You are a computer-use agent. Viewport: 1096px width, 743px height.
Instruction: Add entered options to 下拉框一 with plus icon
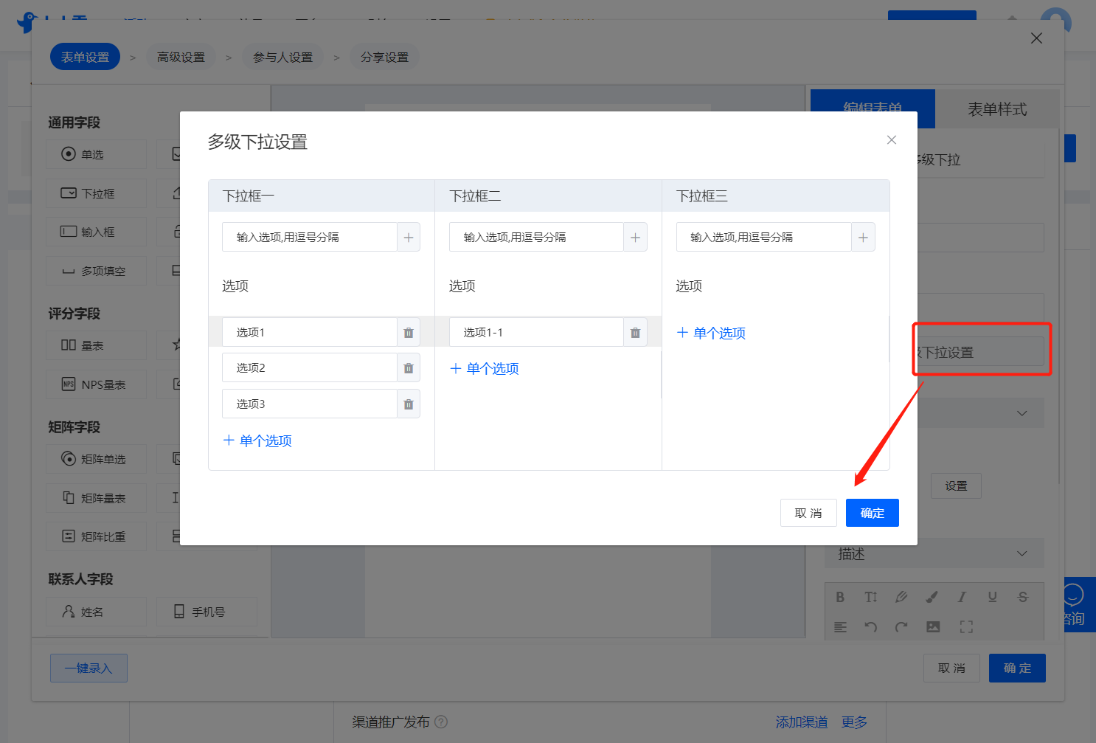[x=409, y=238]
